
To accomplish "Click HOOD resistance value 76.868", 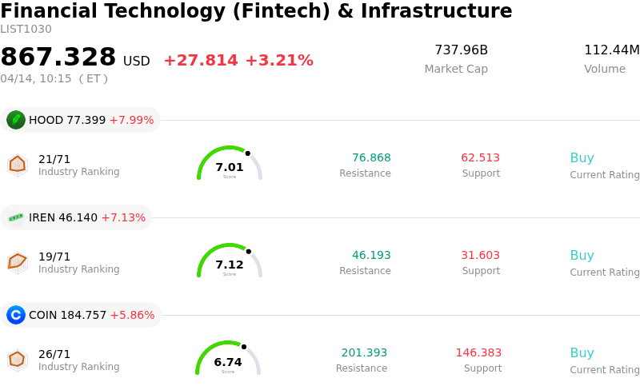I will click(x=371, y=158).
